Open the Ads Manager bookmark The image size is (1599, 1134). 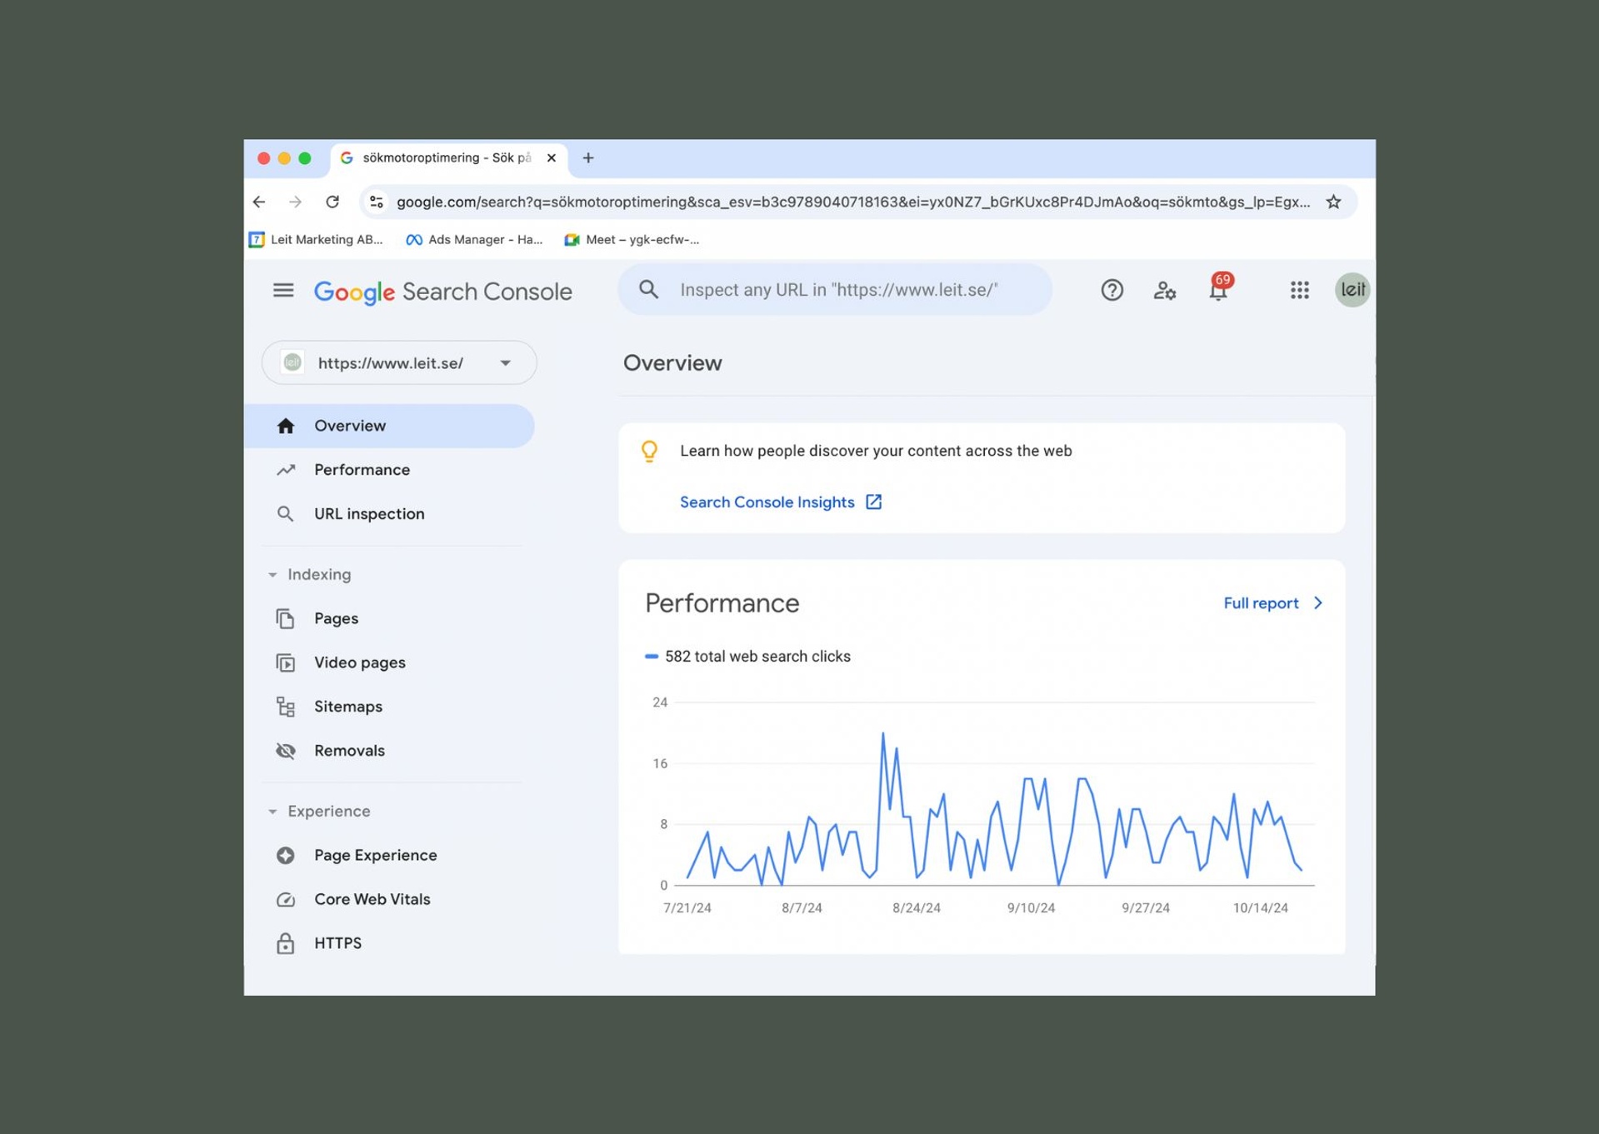point(474,239)
